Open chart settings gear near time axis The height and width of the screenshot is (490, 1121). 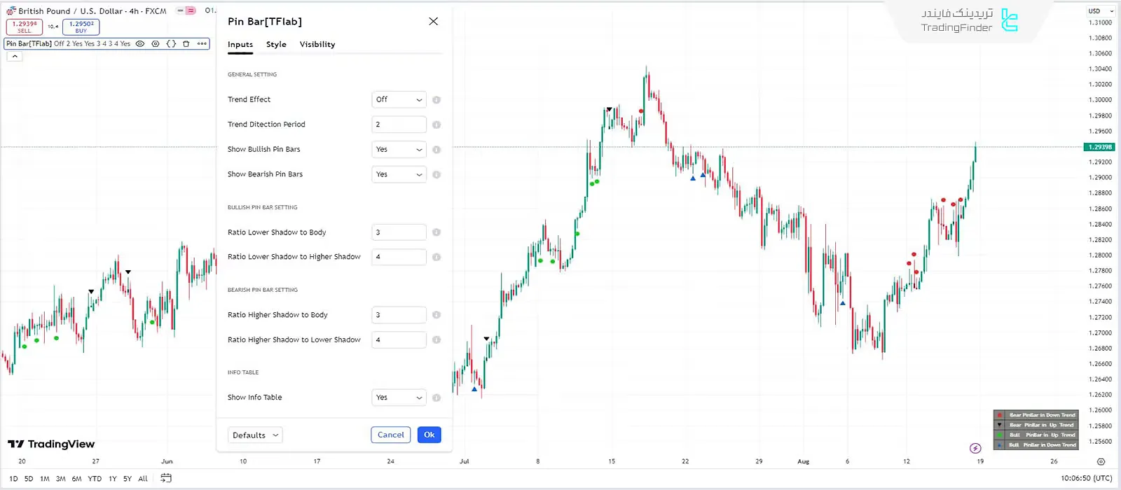[1101, 461]
